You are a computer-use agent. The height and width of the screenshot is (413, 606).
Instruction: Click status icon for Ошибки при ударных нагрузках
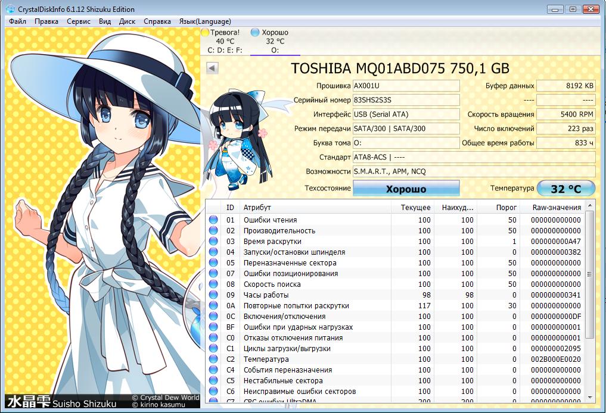coord(213,327)
